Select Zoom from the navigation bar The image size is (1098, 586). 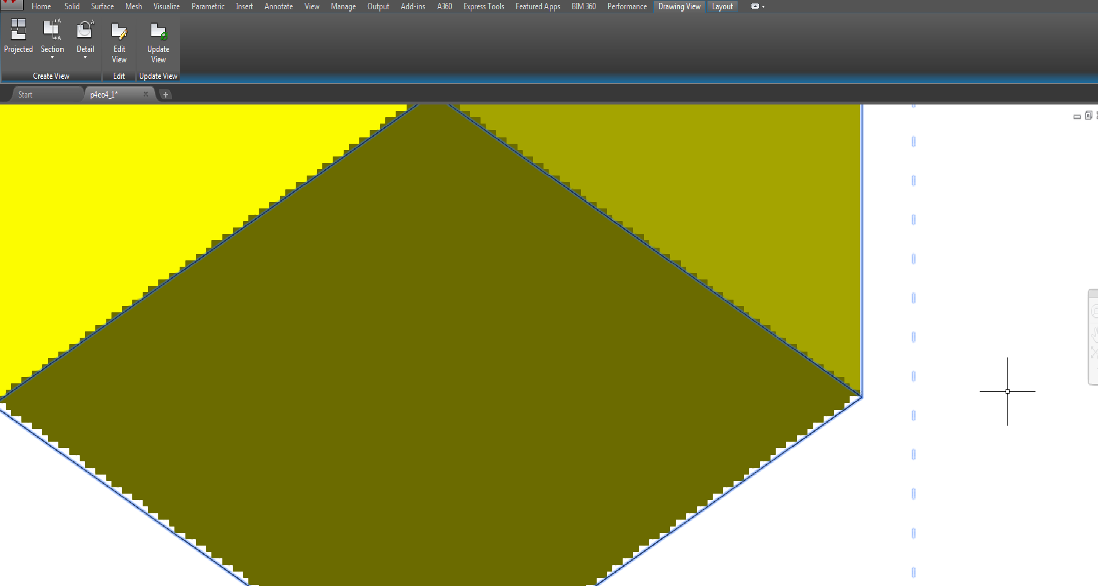(1094, 351)
